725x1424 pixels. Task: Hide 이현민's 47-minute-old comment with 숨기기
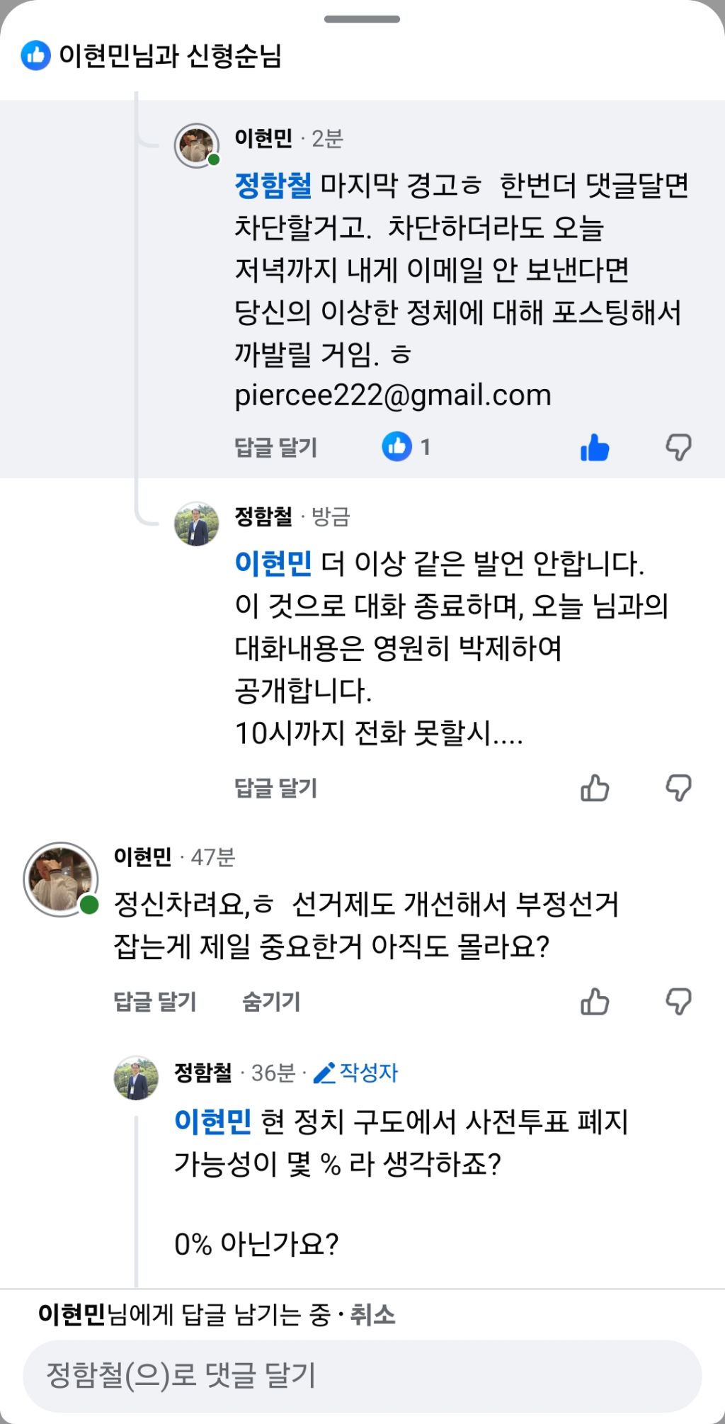pos(271,1002)
